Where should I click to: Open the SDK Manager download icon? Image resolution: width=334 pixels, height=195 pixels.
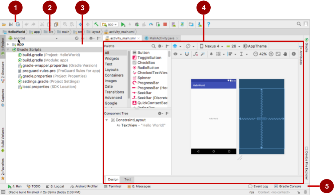(200, 24)
